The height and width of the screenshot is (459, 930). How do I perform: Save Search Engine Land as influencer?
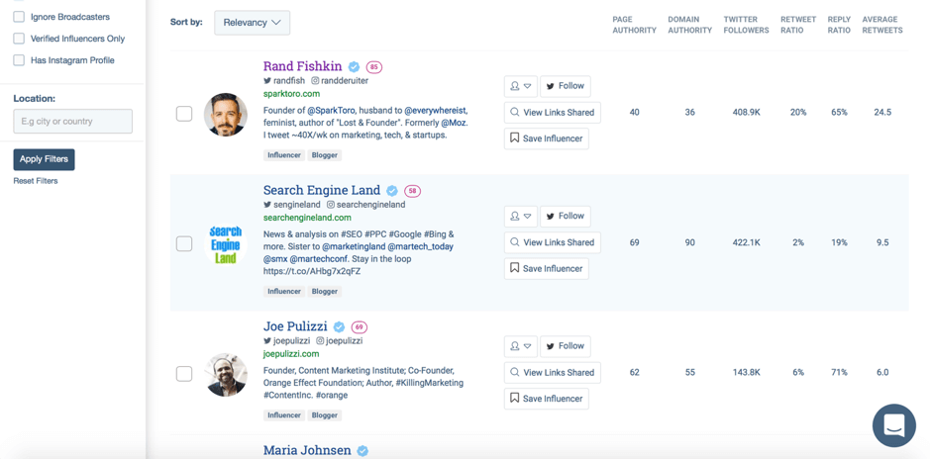[x=547, y=269]
